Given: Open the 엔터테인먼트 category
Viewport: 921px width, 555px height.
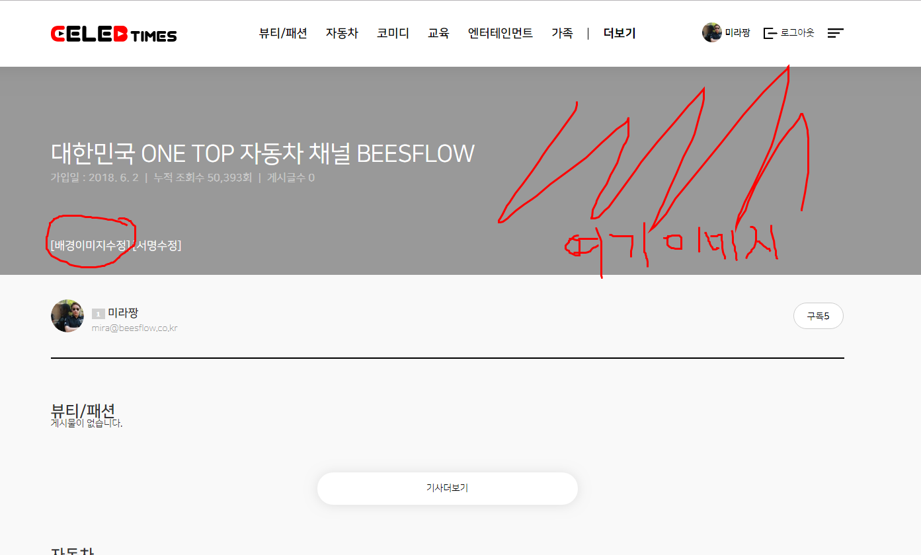Looking at the screenshot, I should (x=501, y=33).
